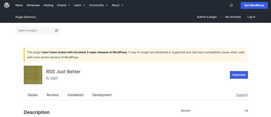Focus the Search plugins input field

tap(34, 31)
